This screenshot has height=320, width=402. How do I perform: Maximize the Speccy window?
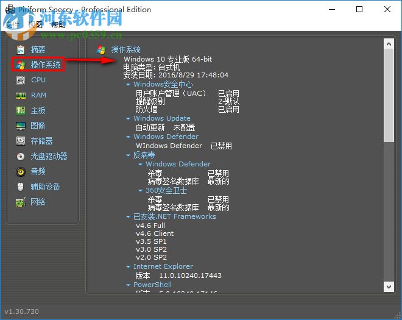[359, 9]
